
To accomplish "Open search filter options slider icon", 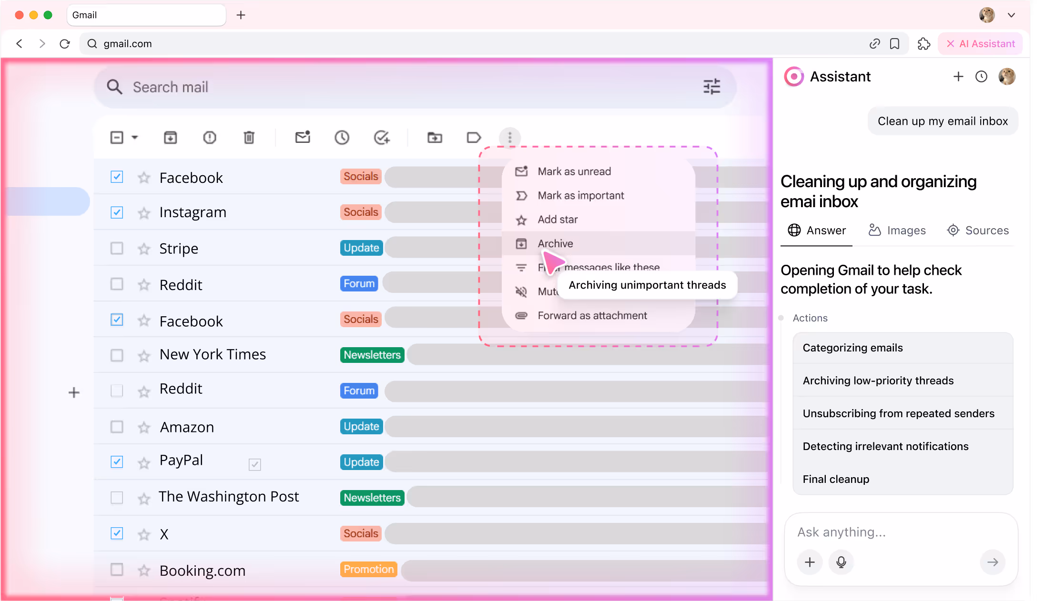I will point(712,87).
